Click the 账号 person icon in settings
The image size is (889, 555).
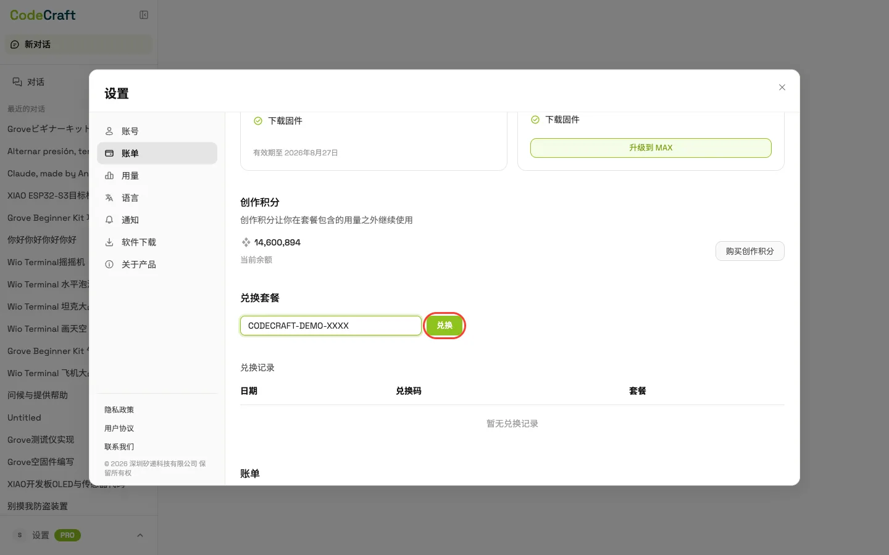click(x=109, y=131)
